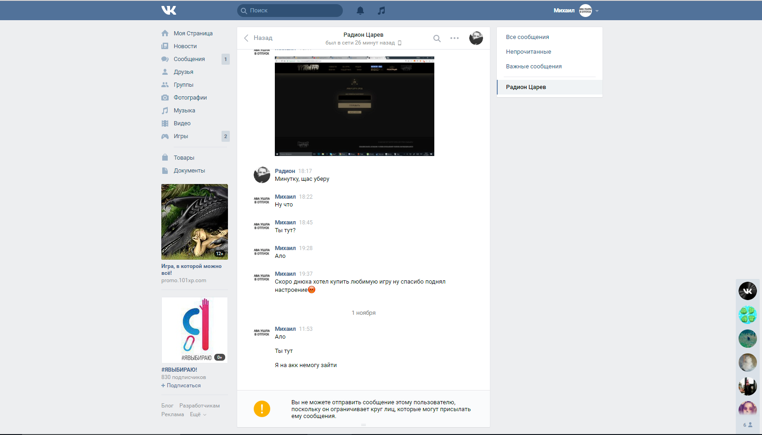
Task: Click the mobile phone icon beside last seen status
Action: 399,43
